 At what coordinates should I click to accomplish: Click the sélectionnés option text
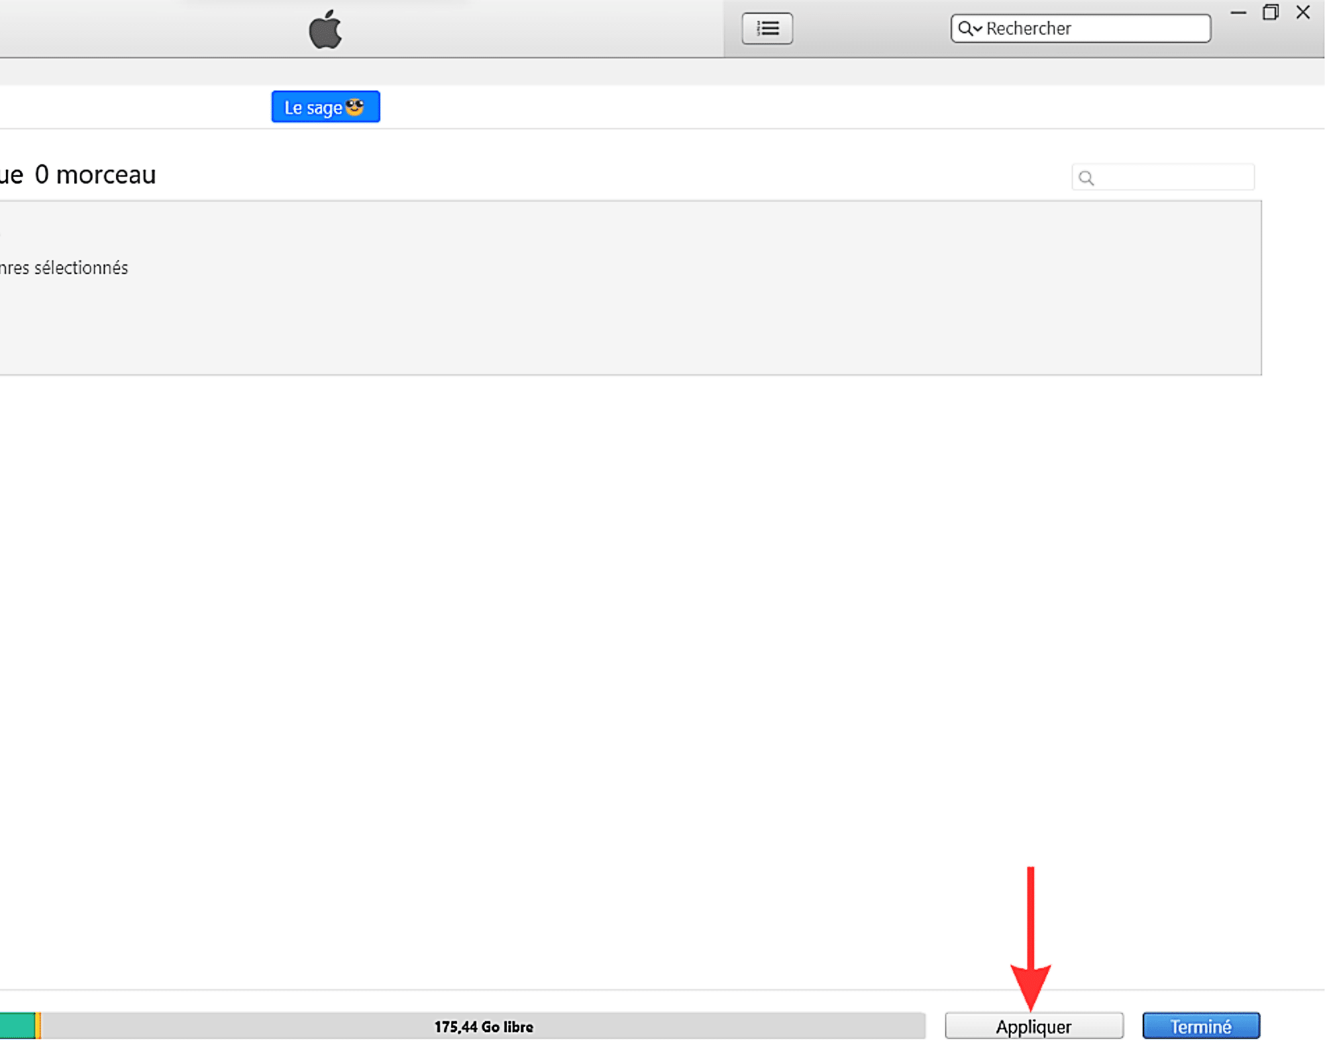pyautogui.click(x=81, y=268)
